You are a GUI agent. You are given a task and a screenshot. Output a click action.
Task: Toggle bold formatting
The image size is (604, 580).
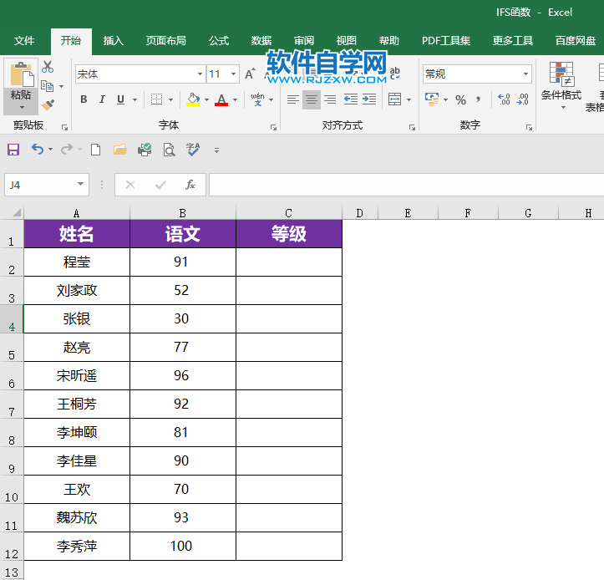click(84, 99)
